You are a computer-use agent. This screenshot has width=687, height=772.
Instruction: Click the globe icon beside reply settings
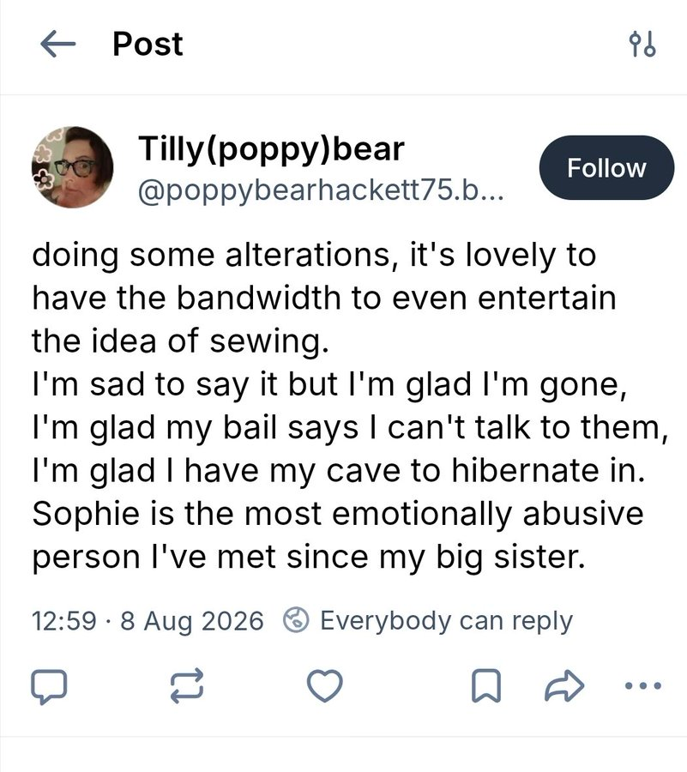(x=296, y=620)
